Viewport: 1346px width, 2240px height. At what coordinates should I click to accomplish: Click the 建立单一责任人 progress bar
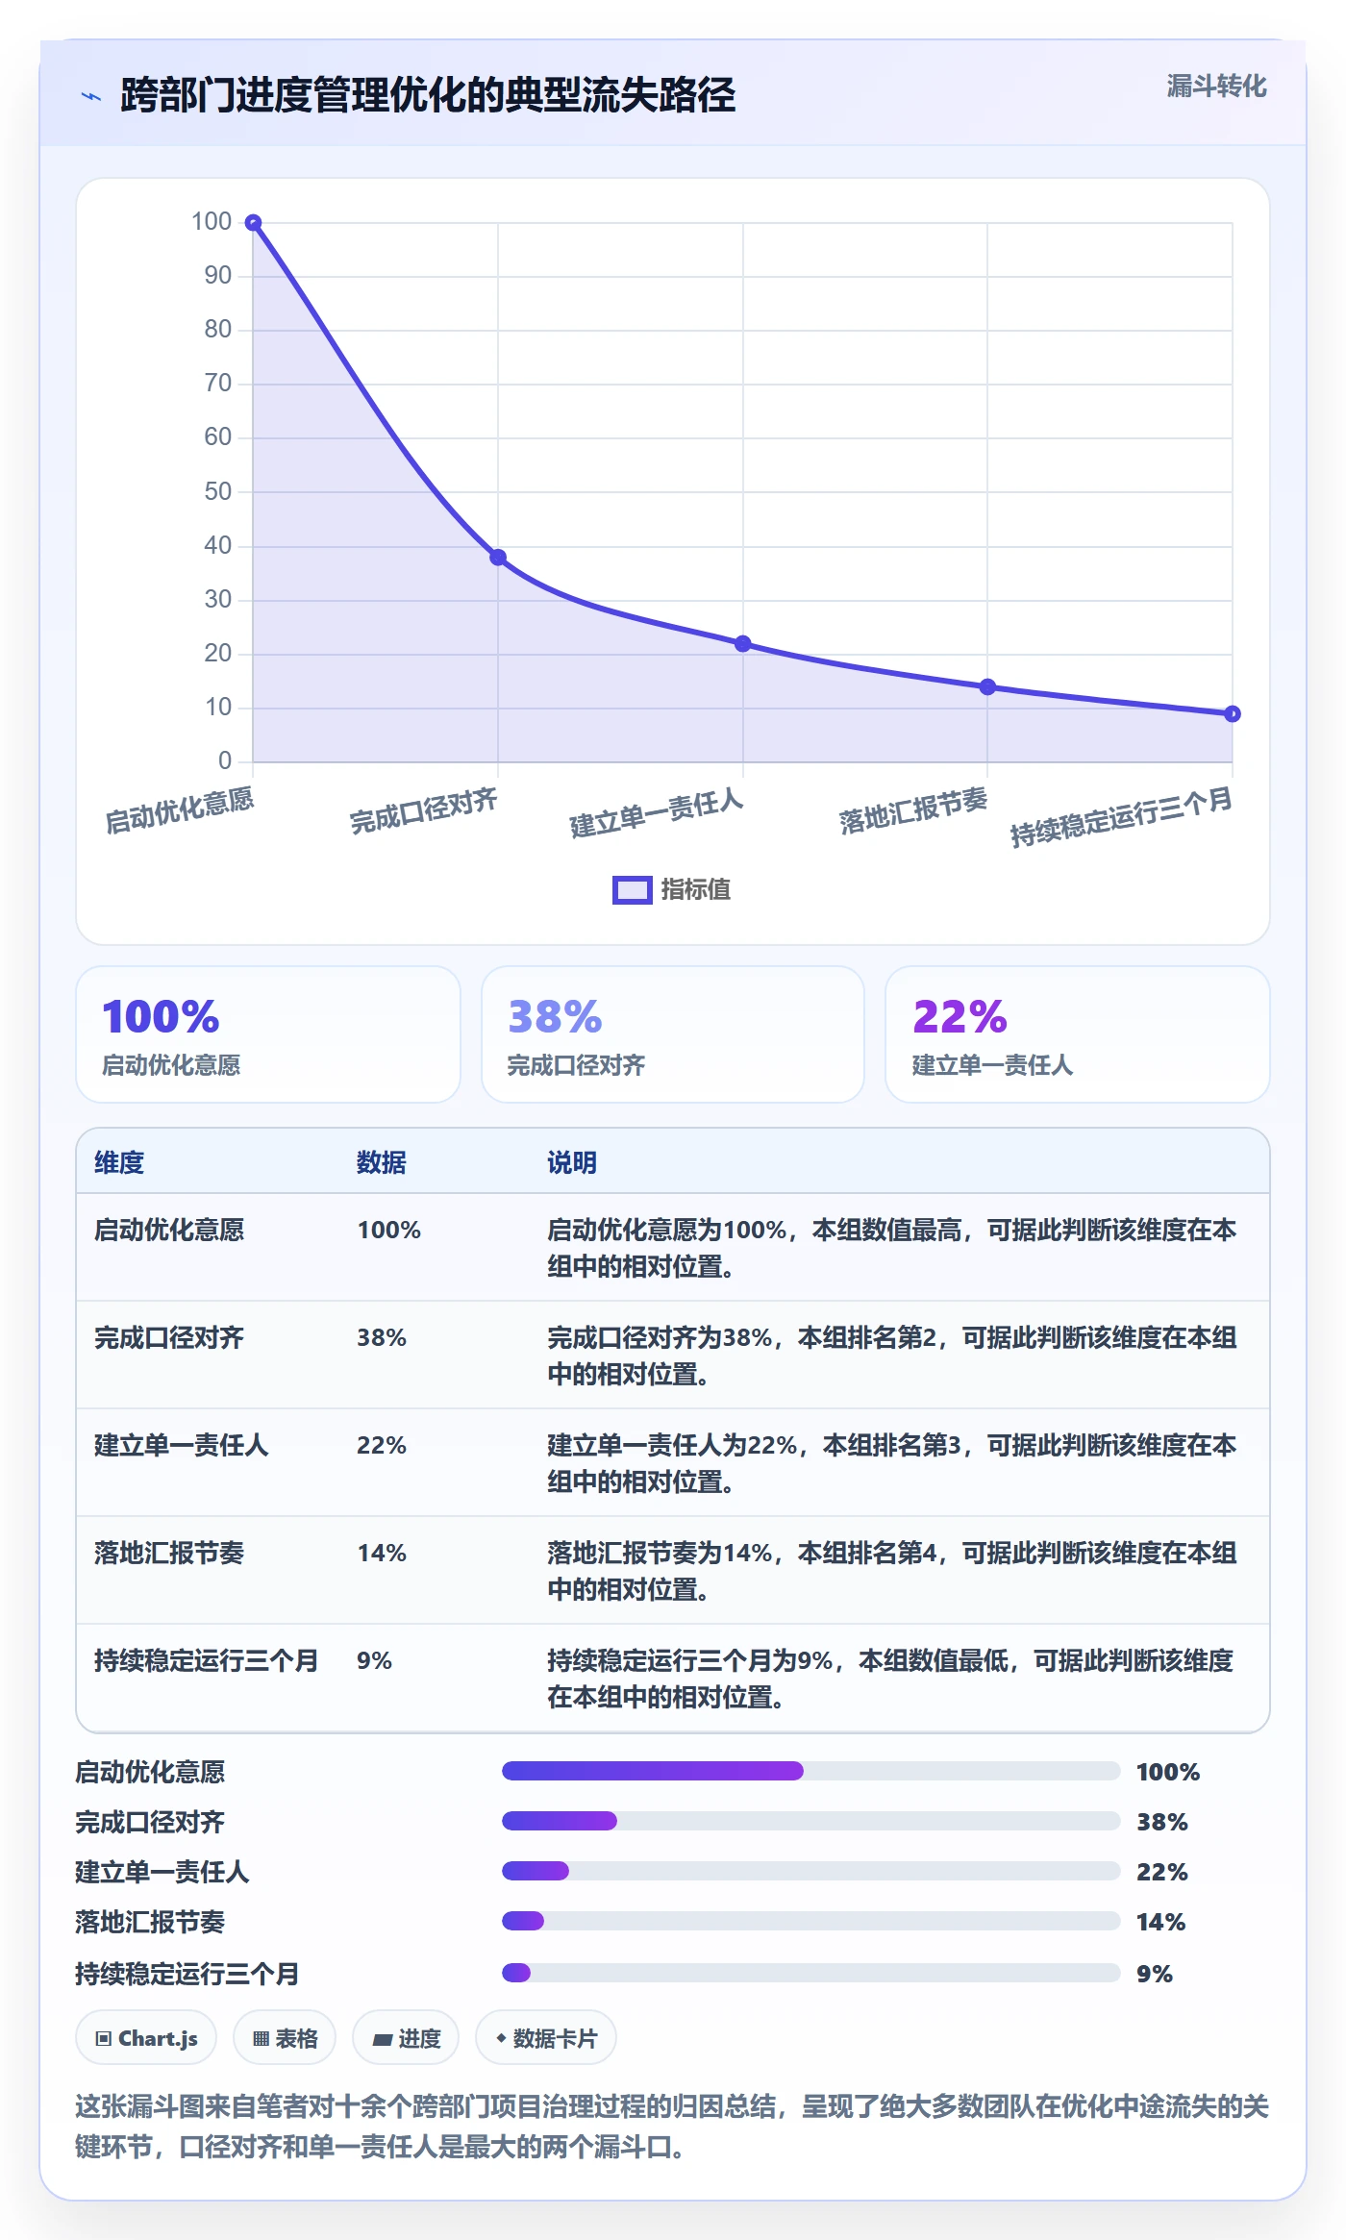811,1871
